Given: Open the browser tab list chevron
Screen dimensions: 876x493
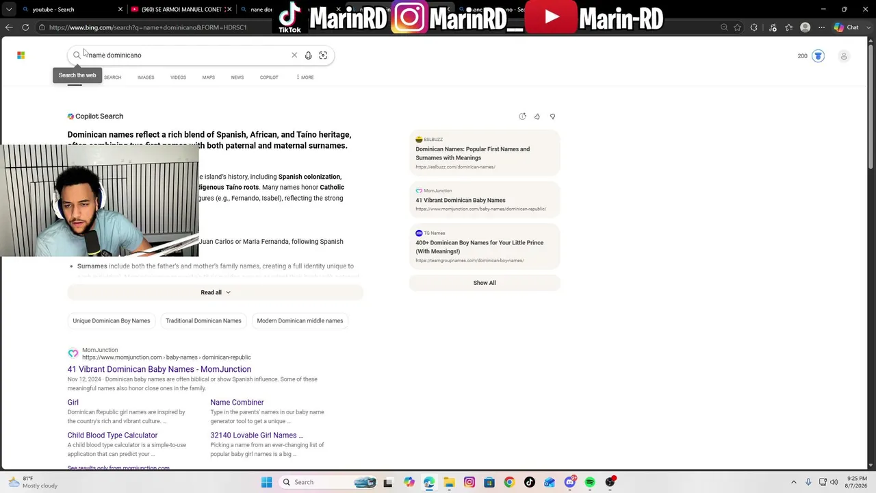Looking at the screenshot, I should coord(9,10).
